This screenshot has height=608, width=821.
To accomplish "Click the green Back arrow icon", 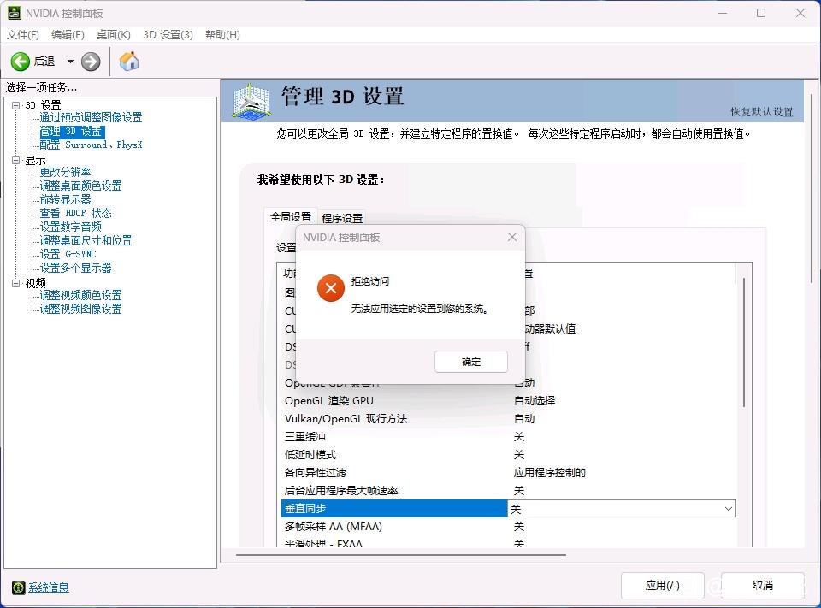I will point(21,62).
